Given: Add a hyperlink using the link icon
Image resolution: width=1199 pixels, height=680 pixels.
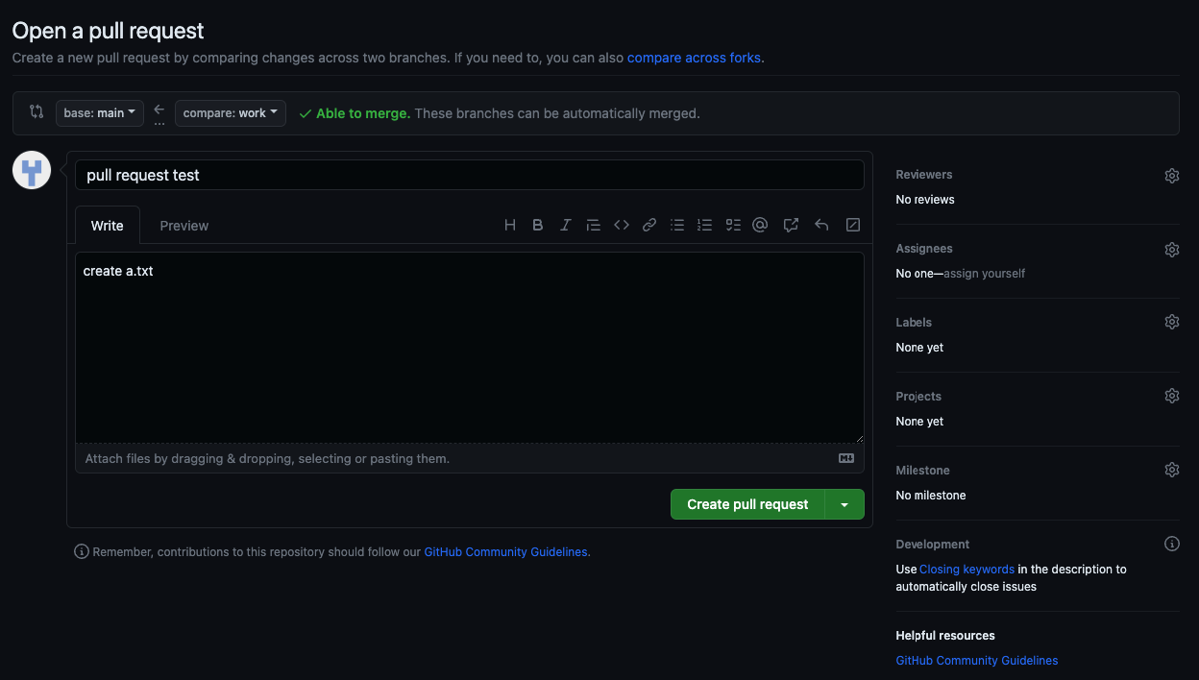Looking at the screenshot, I should pos(649,225).
